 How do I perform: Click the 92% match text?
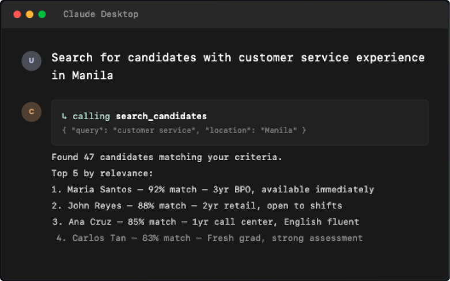point(172,189)
